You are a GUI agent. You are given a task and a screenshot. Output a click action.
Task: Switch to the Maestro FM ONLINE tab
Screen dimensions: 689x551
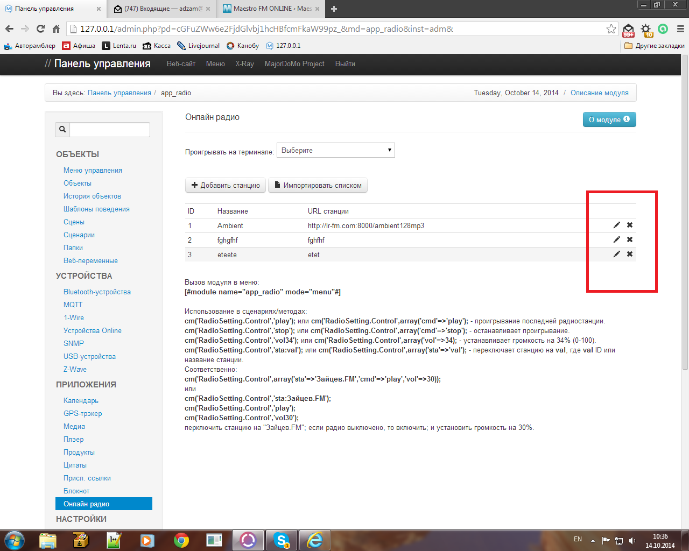point(272,9)
